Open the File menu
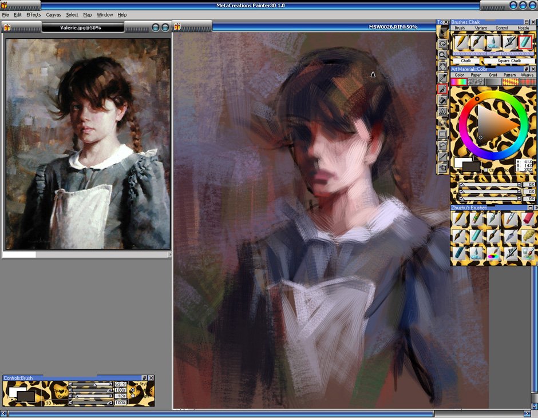This screenshot has height=418, width=538. [6, 15]
